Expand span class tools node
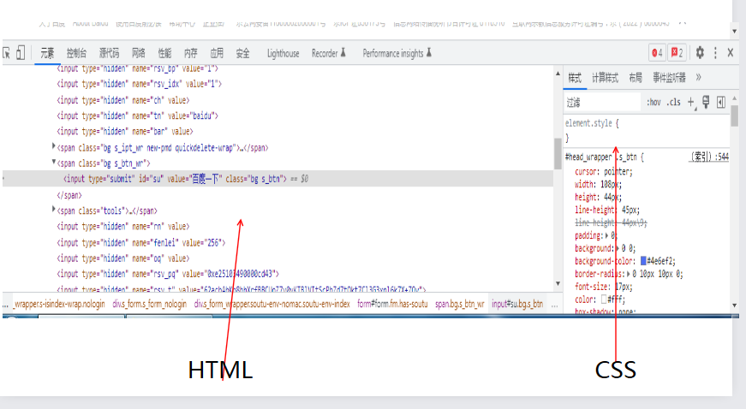Image resolution: width=746 pixels, height=409 pixels. click(x=54, y=209)
